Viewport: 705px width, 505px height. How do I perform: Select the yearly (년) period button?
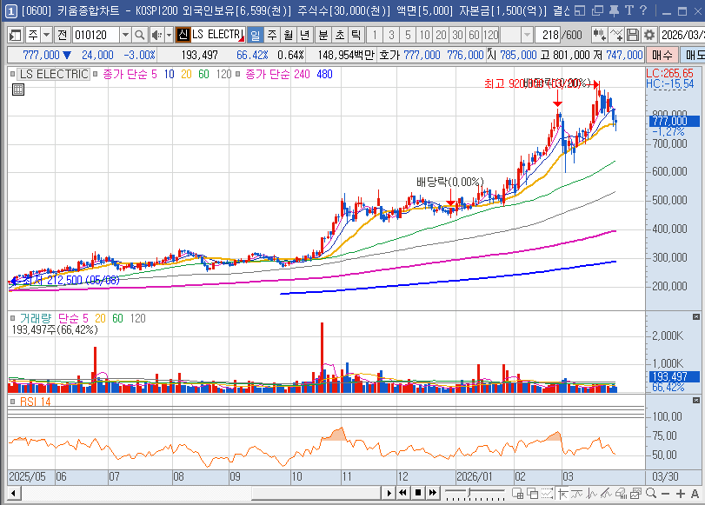click(305, 35)
